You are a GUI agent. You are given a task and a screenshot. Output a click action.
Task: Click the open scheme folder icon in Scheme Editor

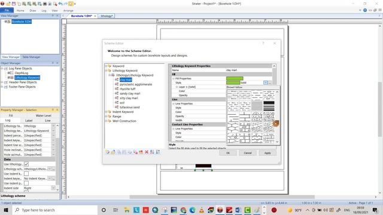[x=113, y=152]
